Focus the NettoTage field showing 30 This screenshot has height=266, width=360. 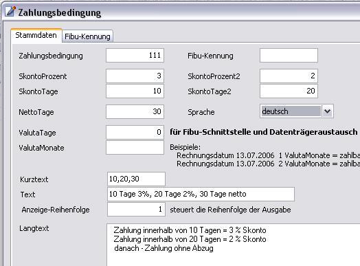135,112
